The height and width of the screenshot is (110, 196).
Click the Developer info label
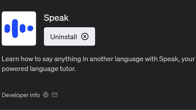(x=21, y=95)
